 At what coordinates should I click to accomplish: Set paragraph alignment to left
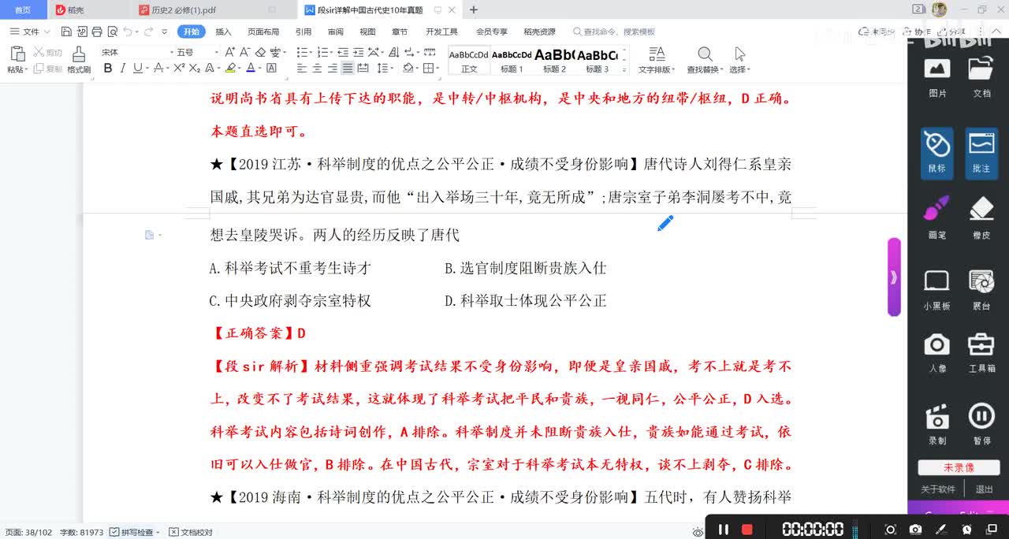302,69
